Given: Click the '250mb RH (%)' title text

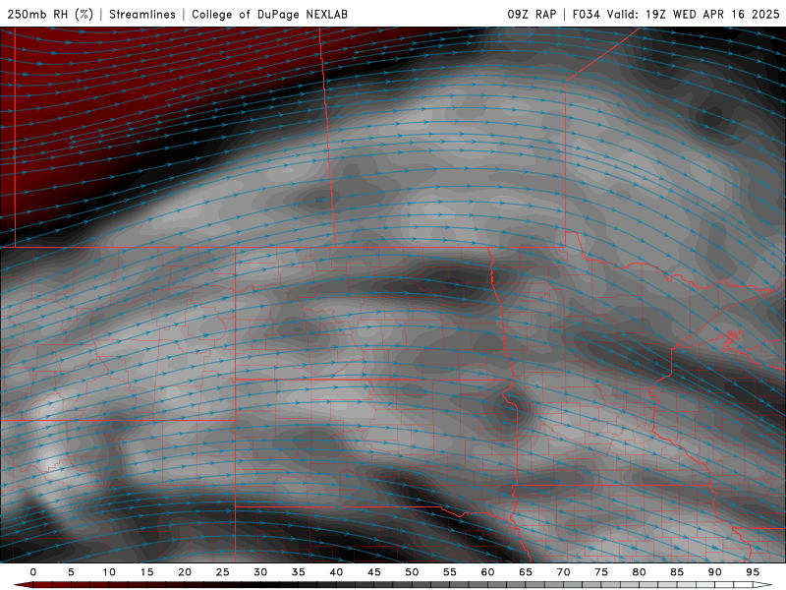Looking at the screenshot, I should [50, 14].
